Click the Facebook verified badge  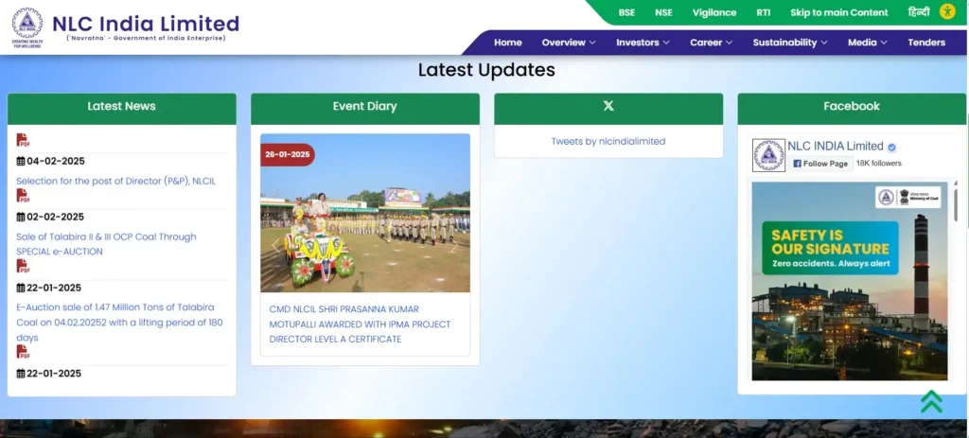click(891, 147)
